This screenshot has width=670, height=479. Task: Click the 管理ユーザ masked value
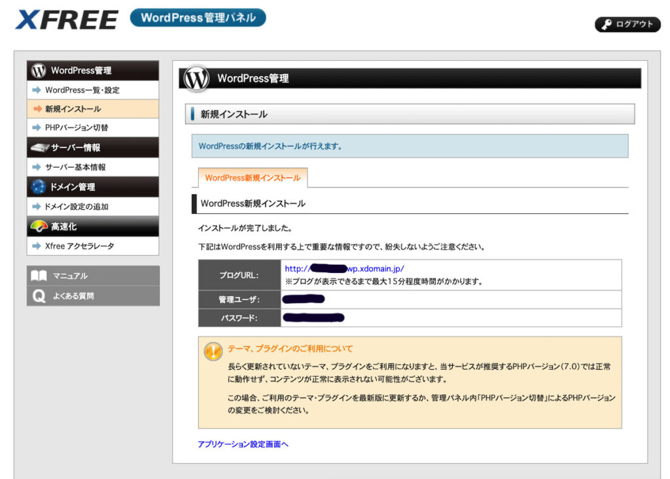click(304, 299)
